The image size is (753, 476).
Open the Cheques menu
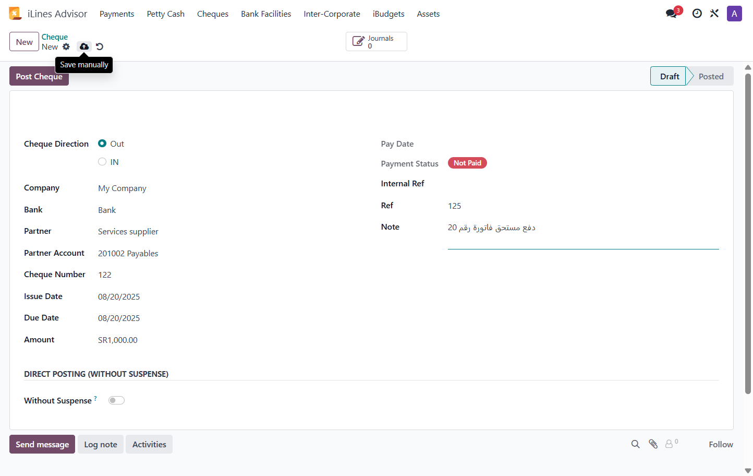coord(213,14)
